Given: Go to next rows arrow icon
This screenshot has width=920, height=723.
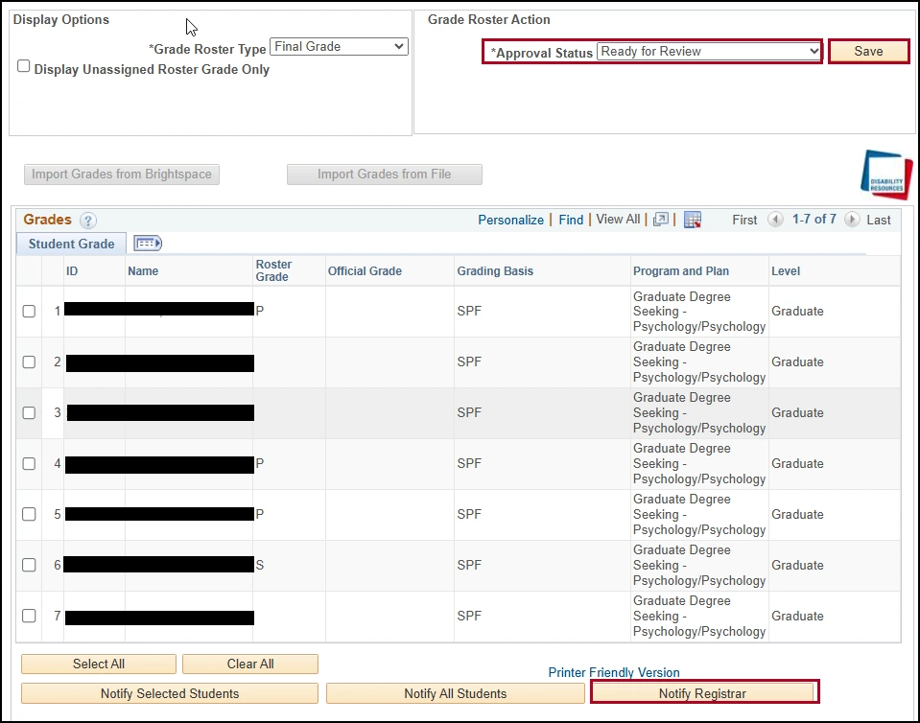Looking at the screenshot, I should point(851,220).
